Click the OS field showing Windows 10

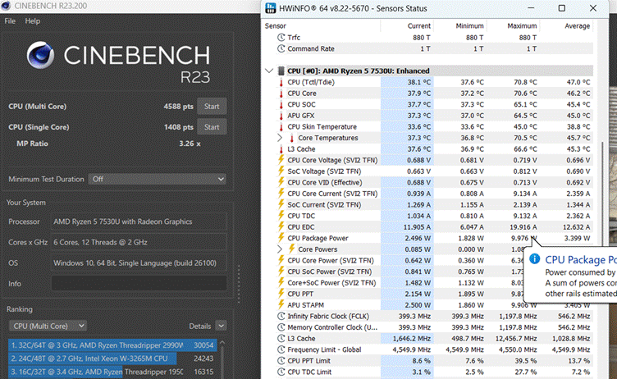(x=139, y=263)
